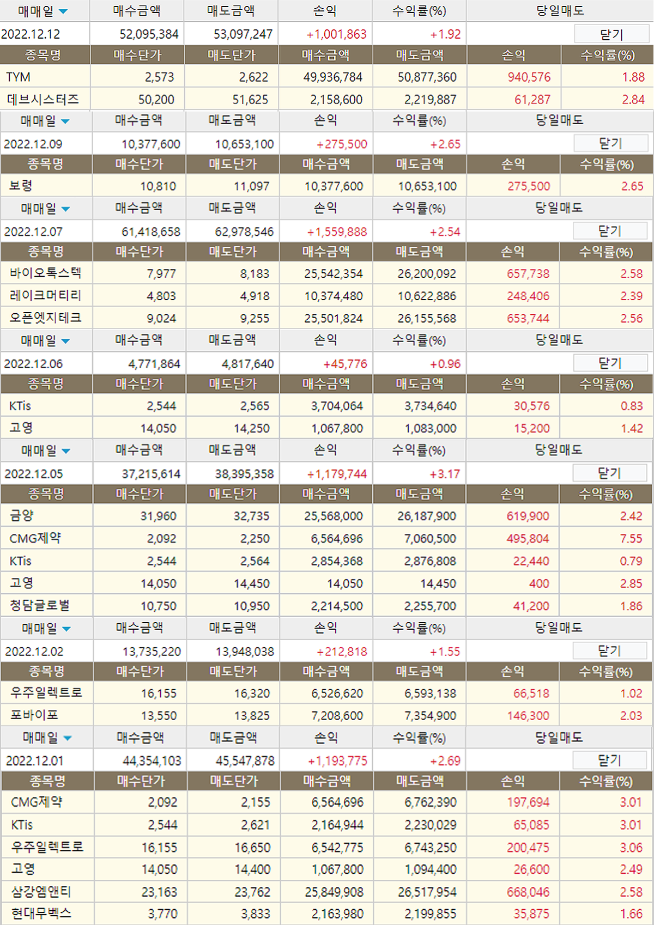Viewport: 654px width, 925px height.
Task: Click the 금양 stock name
Action: (22, 516)
